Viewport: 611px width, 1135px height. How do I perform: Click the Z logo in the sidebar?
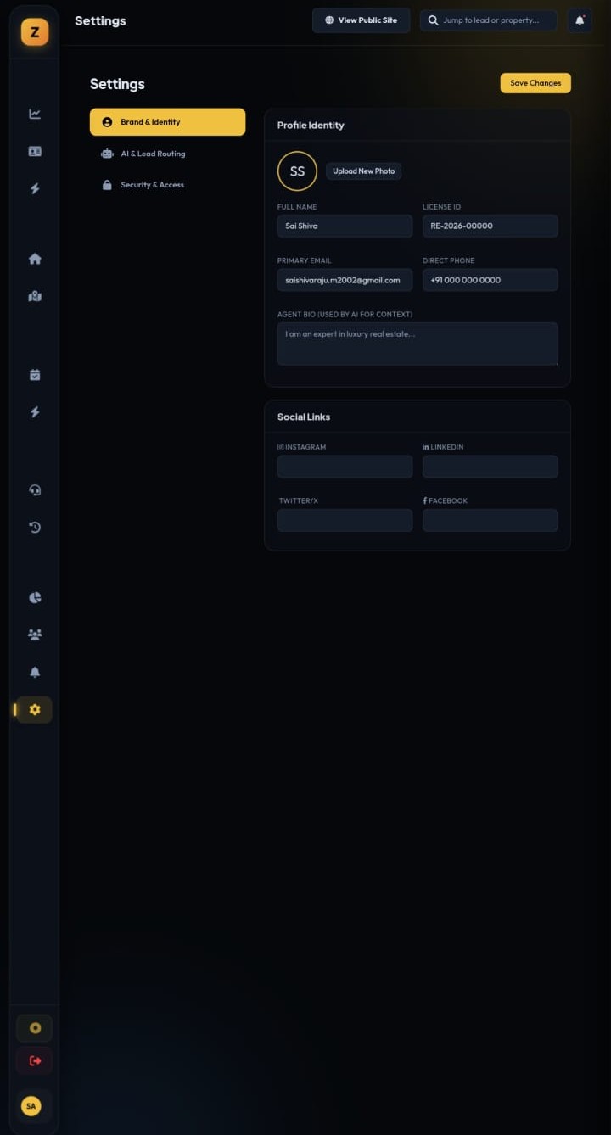35,32
